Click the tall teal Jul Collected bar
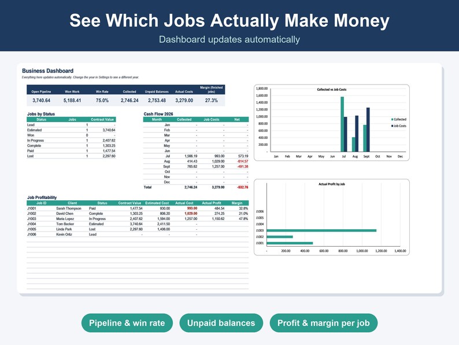Screen dimensions: 459x345 click(x=342, y=124)
